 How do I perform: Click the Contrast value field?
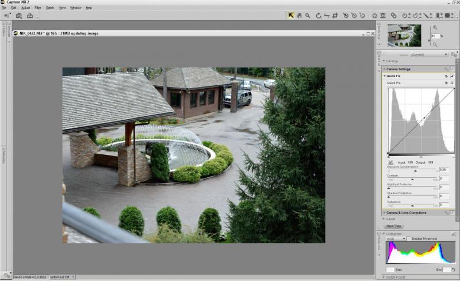coord(444,179)
